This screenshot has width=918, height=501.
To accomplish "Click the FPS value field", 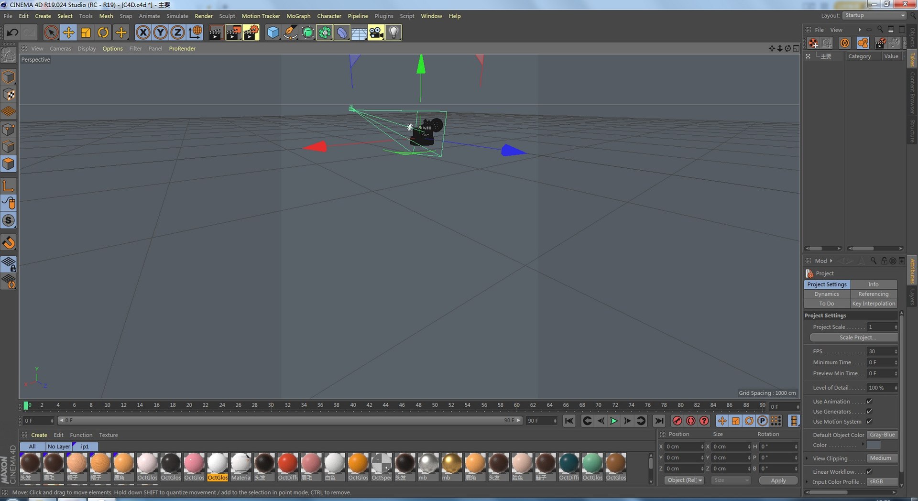I will click(x=882, y=351).
